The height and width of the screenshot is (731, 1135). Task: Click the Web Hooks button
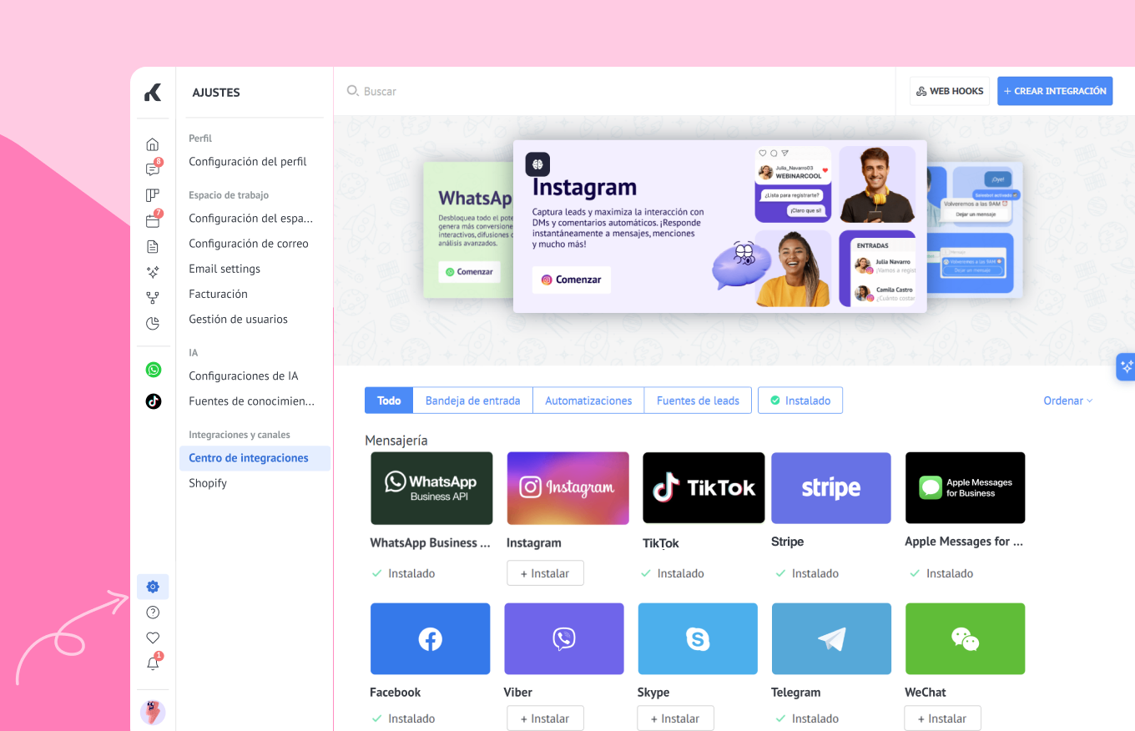(x=949, y=91)
